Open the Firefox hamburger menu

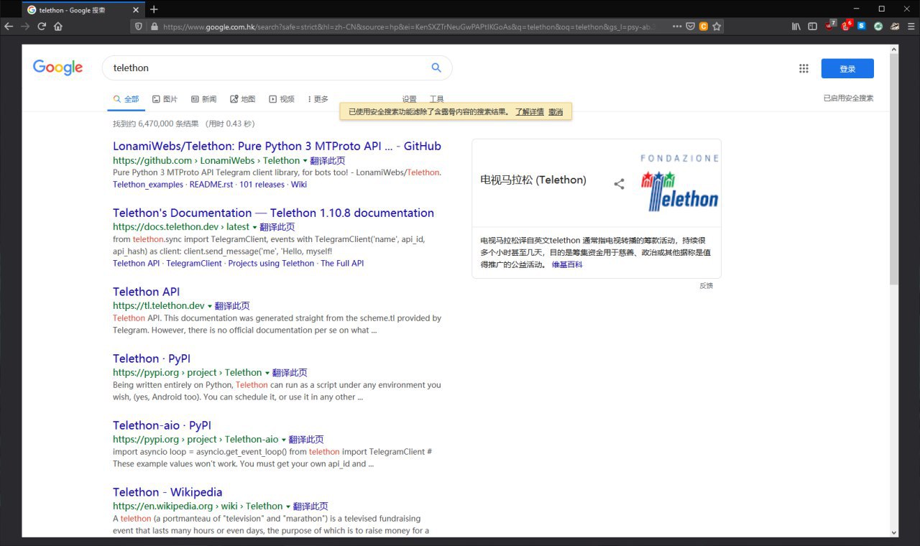911,26
